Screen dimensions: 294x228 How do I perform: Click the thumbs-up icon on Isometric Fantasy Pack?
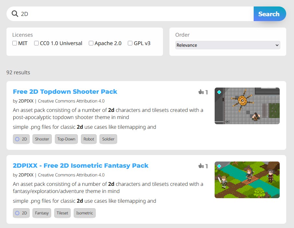click(x=201, y=166)
